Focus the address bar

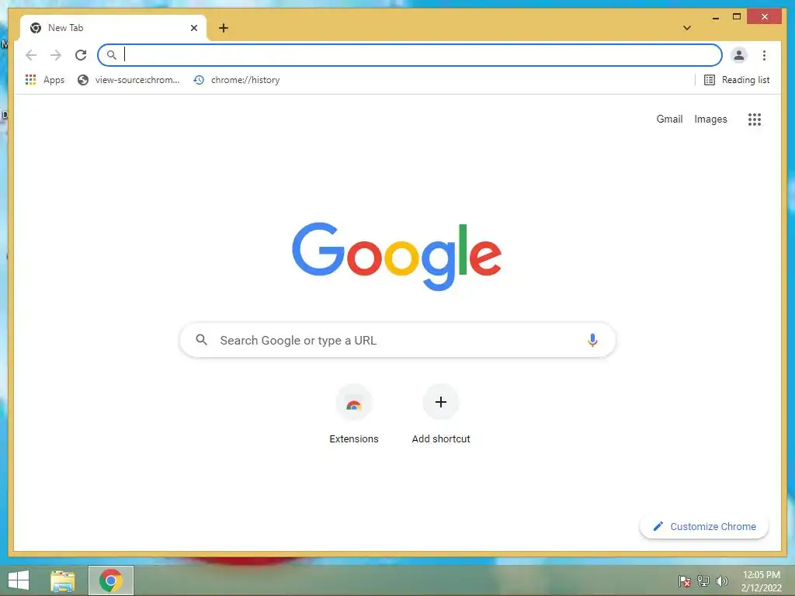[x=410, y=55]
